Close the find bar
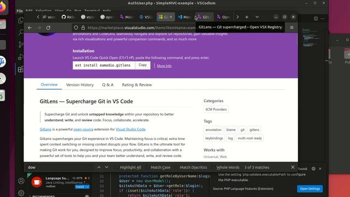 (x=293, y=167)
